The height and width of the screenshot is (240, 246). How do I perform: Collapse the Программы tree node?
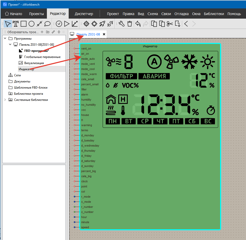click(5, 39)
